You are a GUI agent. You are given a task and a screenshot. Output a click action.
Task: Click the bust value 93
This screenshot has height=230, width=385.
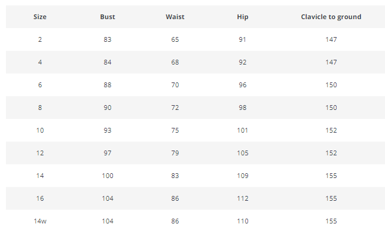(x=107, y=130)
